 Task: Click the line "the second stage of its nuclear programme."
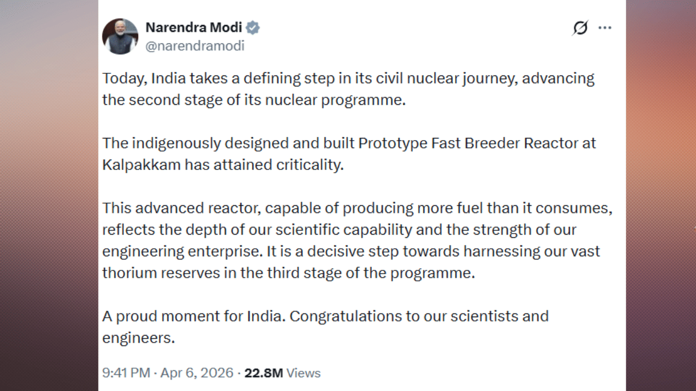point(254,100)
